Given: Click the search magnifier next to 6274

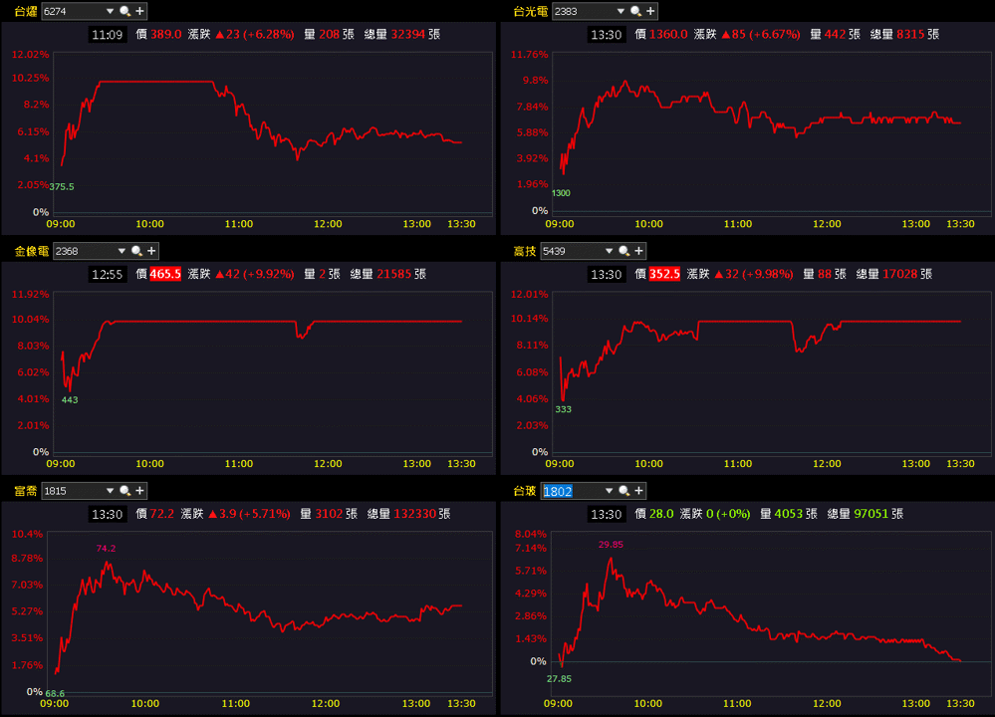Looking at the screenshot, I should (125, 11).
